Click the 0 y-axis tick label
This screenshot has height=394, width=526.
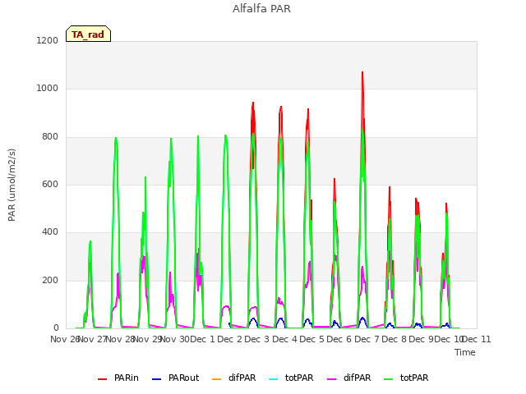[56, 328]
